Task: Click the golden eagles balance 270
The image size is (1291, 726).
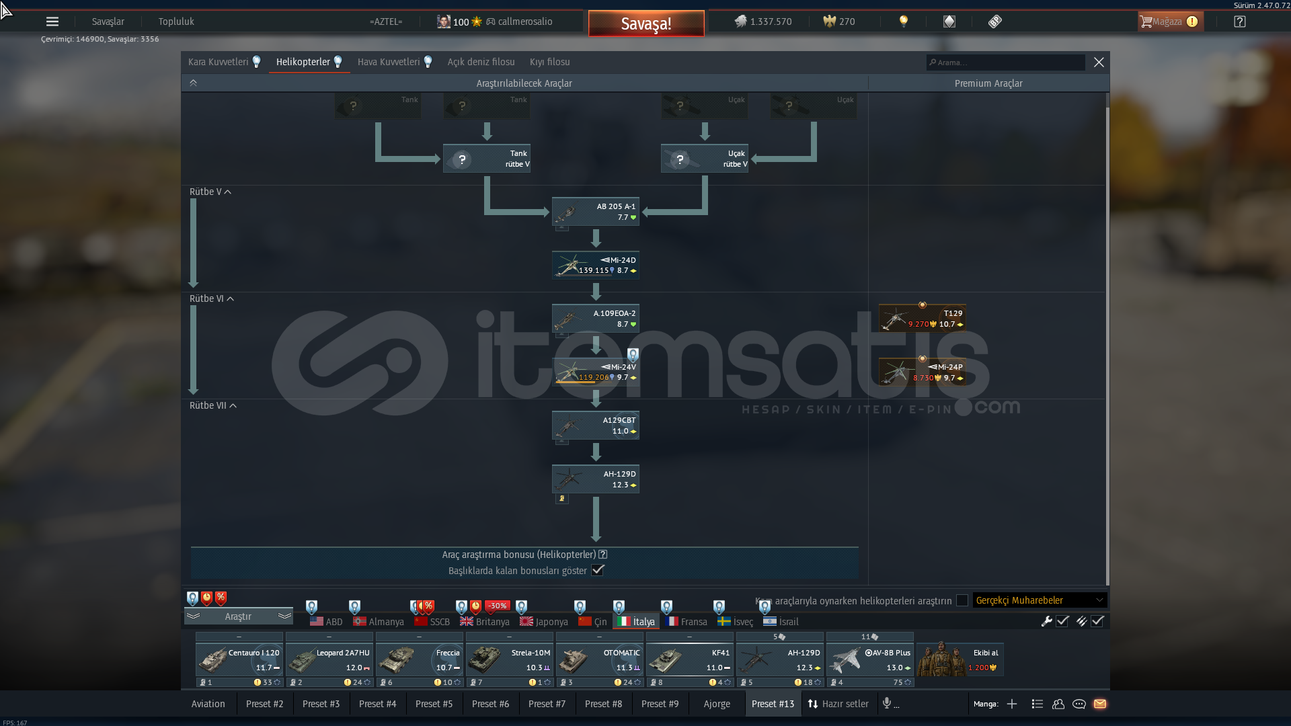Action: point(839,22)
